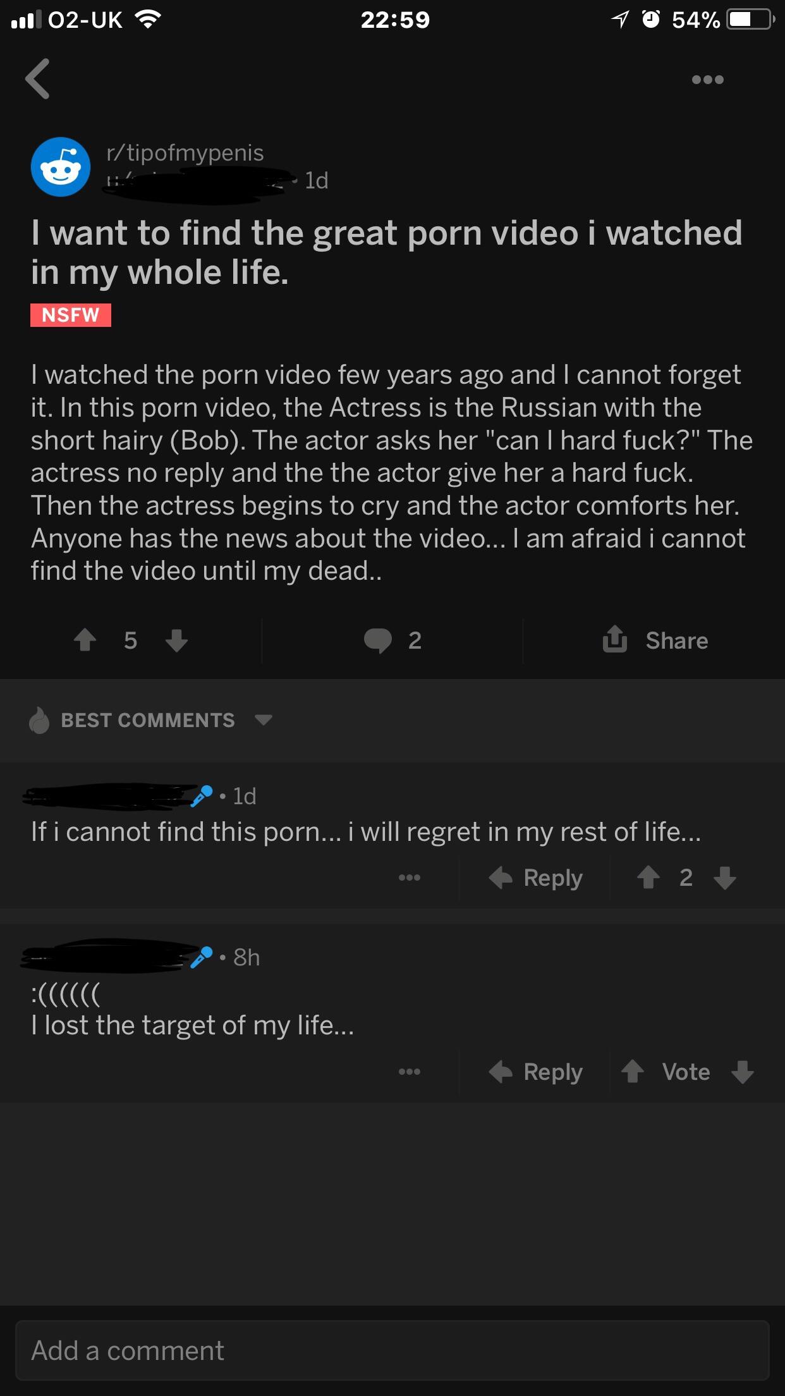This screenshot has width=785, height=1396.
Task: Reply to the first comment
Action: 536,878
